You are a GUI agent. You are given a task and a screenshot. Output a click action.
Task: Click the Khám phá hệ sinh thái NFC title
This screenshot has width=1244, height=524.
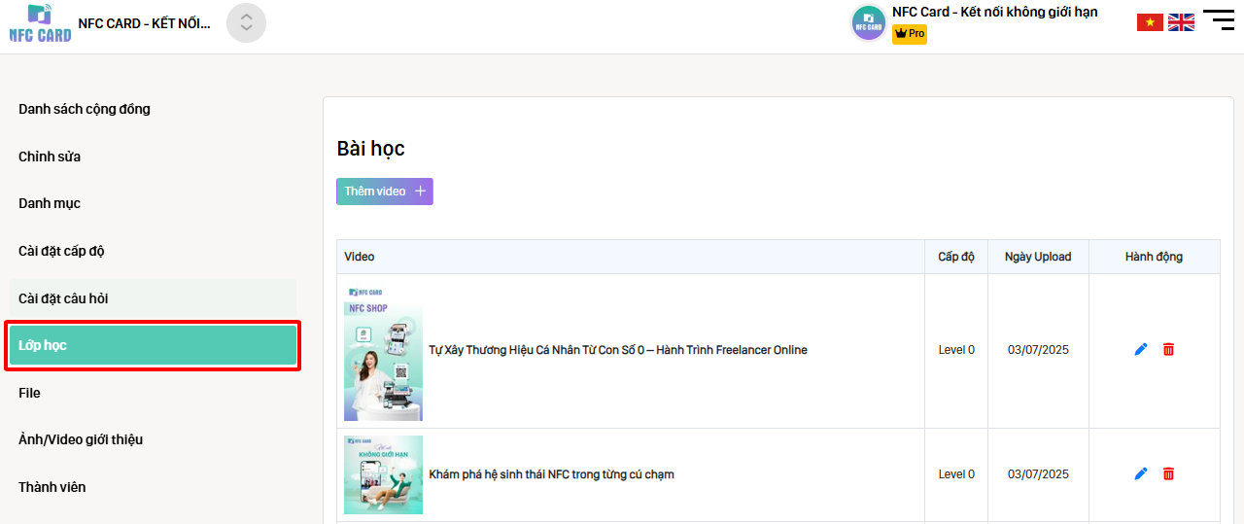coord(551,474)
